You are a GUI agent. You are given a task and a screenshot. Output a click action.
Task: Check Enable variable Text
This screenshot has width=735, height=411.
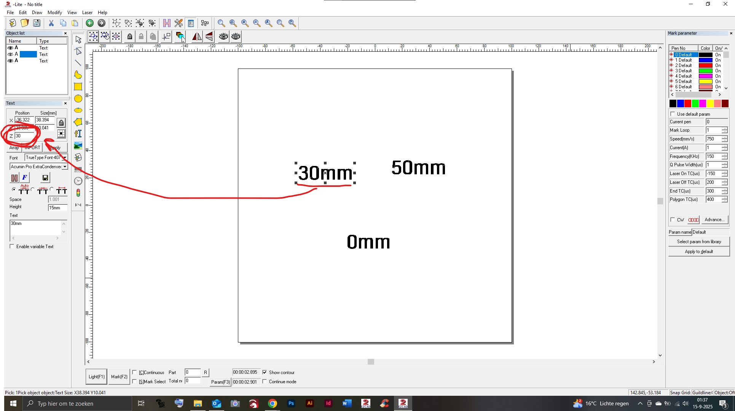(12, 247)
